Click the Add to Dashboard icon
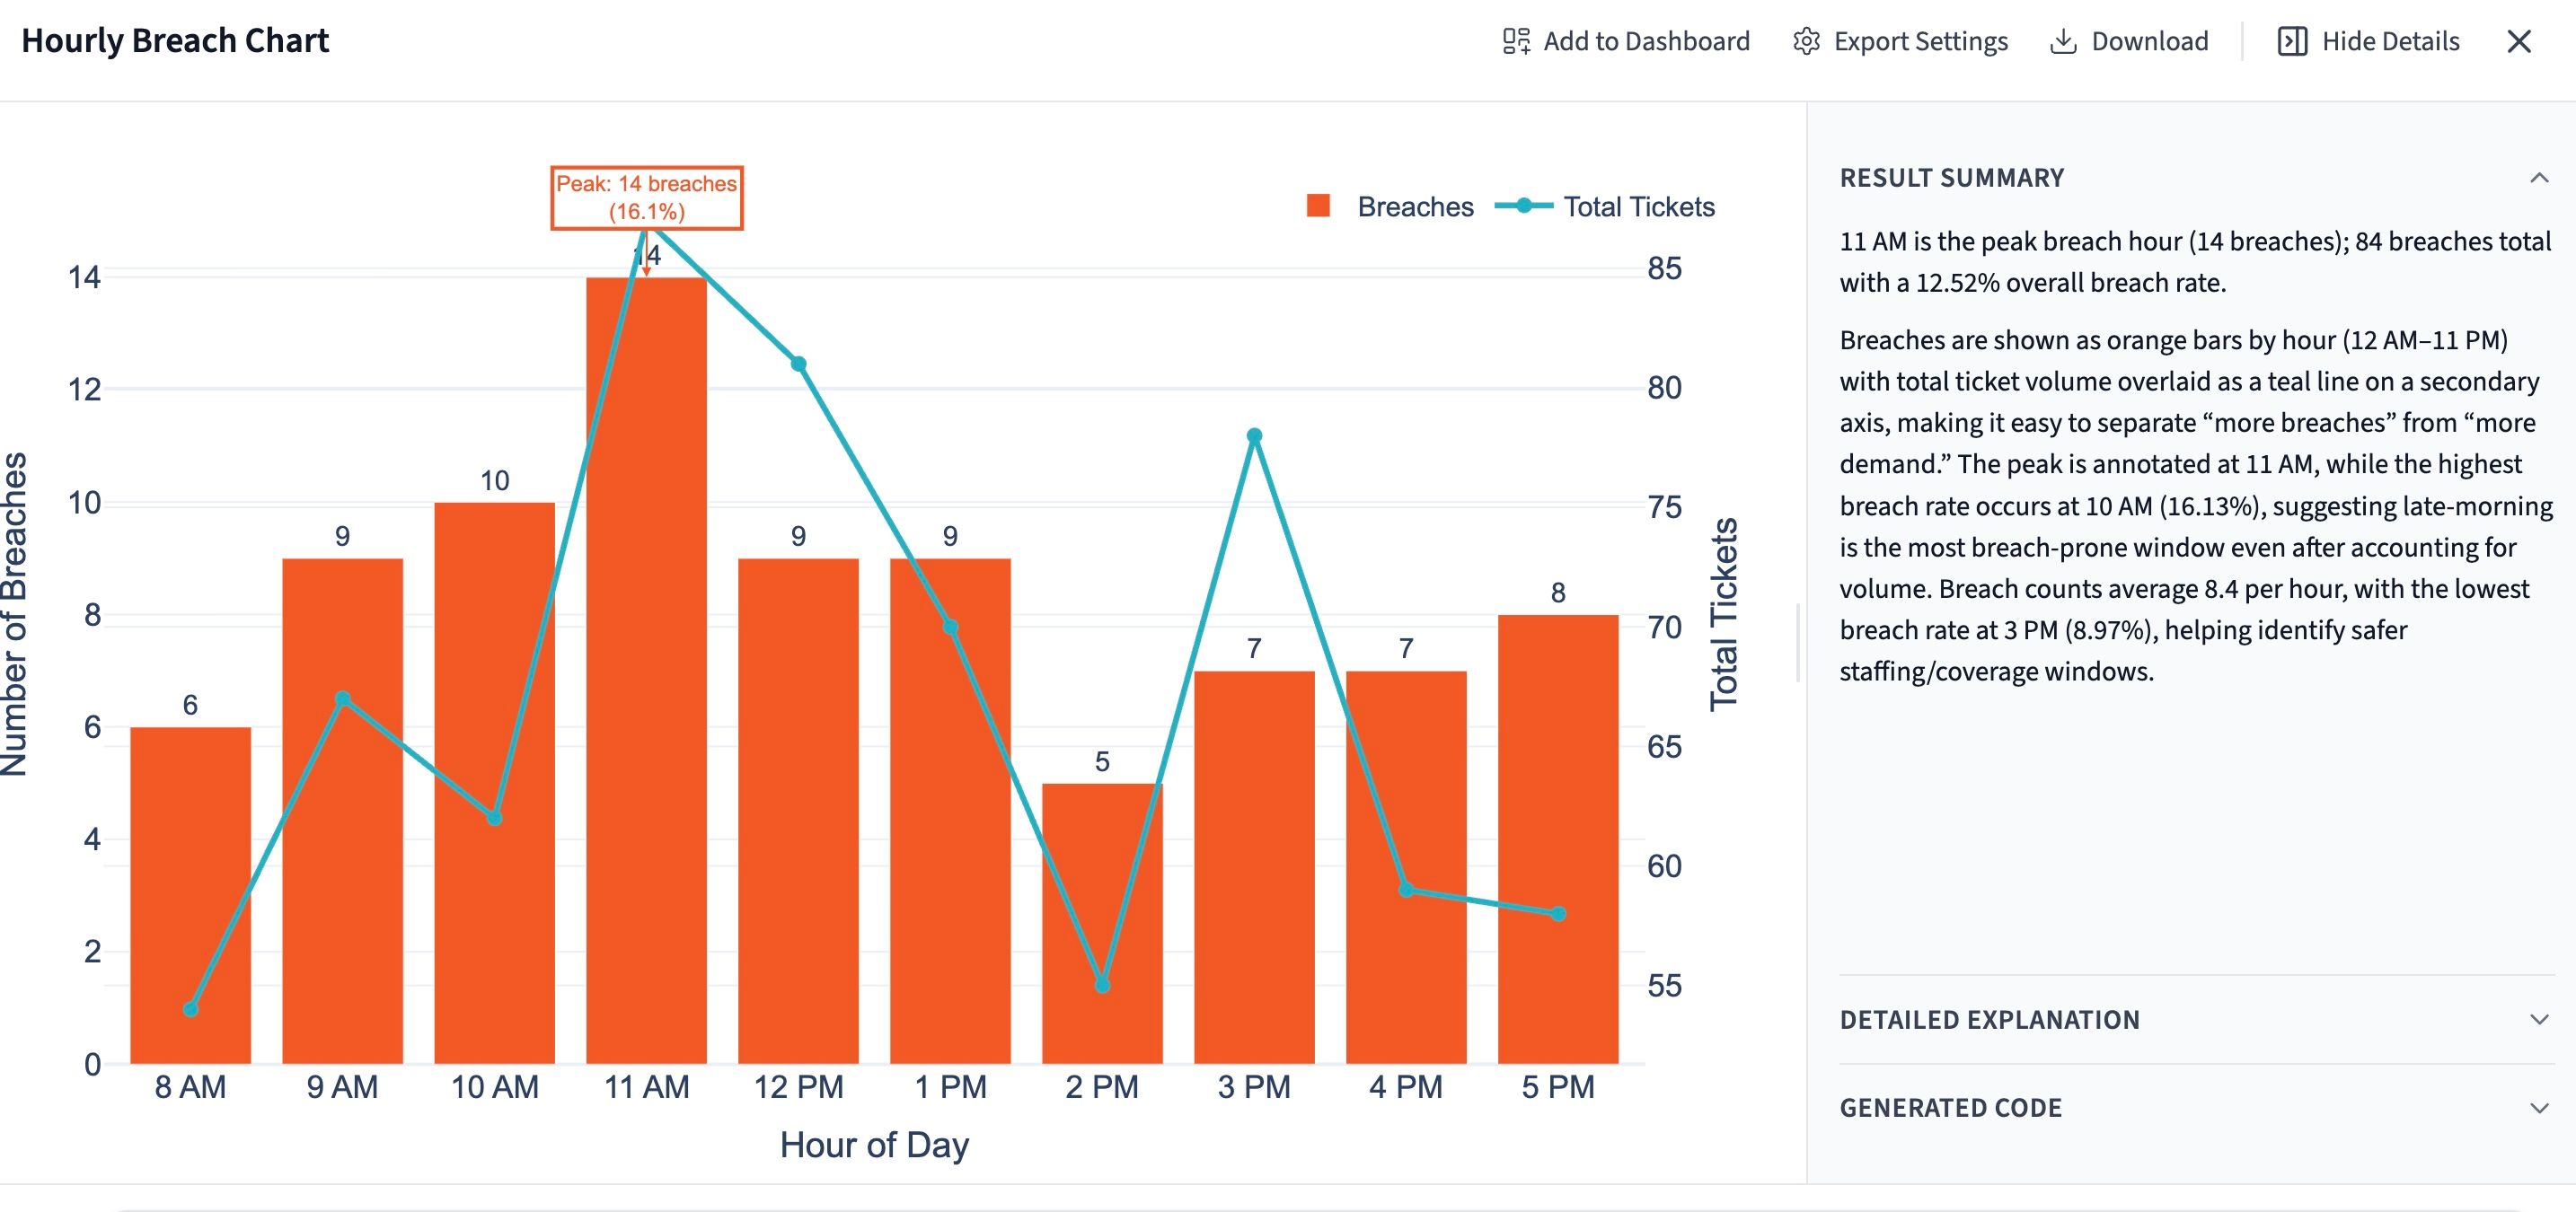 pyautogui.click(x=1515, y=40)
